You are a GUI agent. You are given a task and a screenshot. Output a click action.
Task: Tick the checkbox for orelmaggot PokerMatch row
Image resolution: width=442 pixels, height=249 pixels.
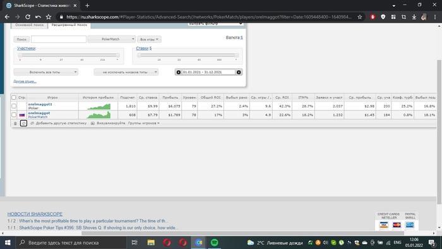pos(14,115)
